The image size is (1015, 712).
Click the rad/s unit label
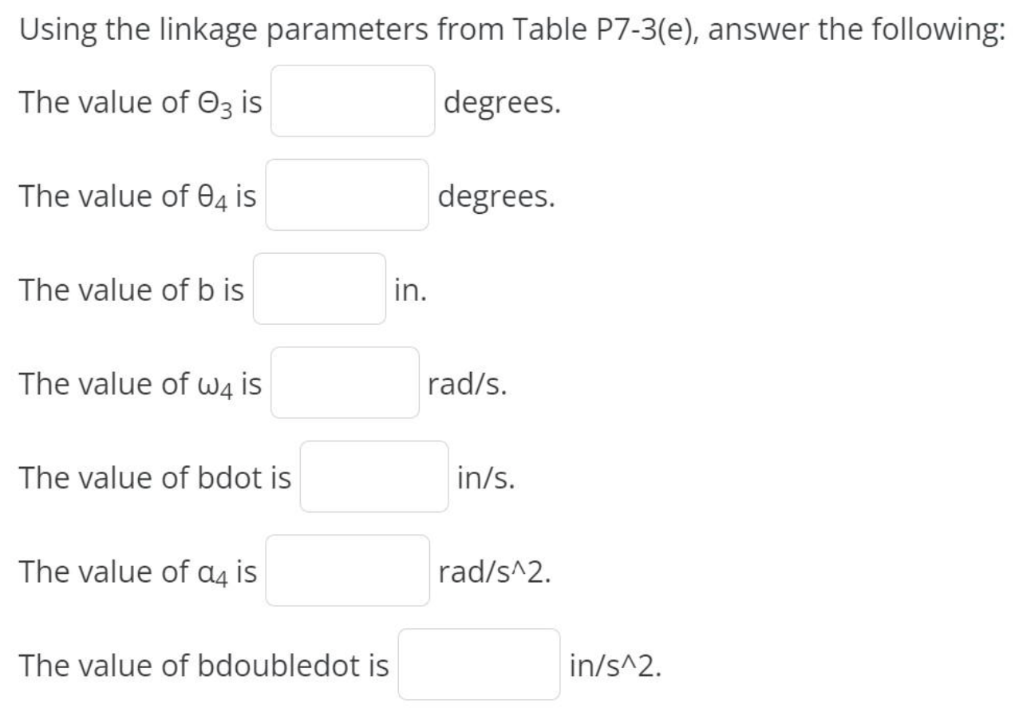point(468,384)
